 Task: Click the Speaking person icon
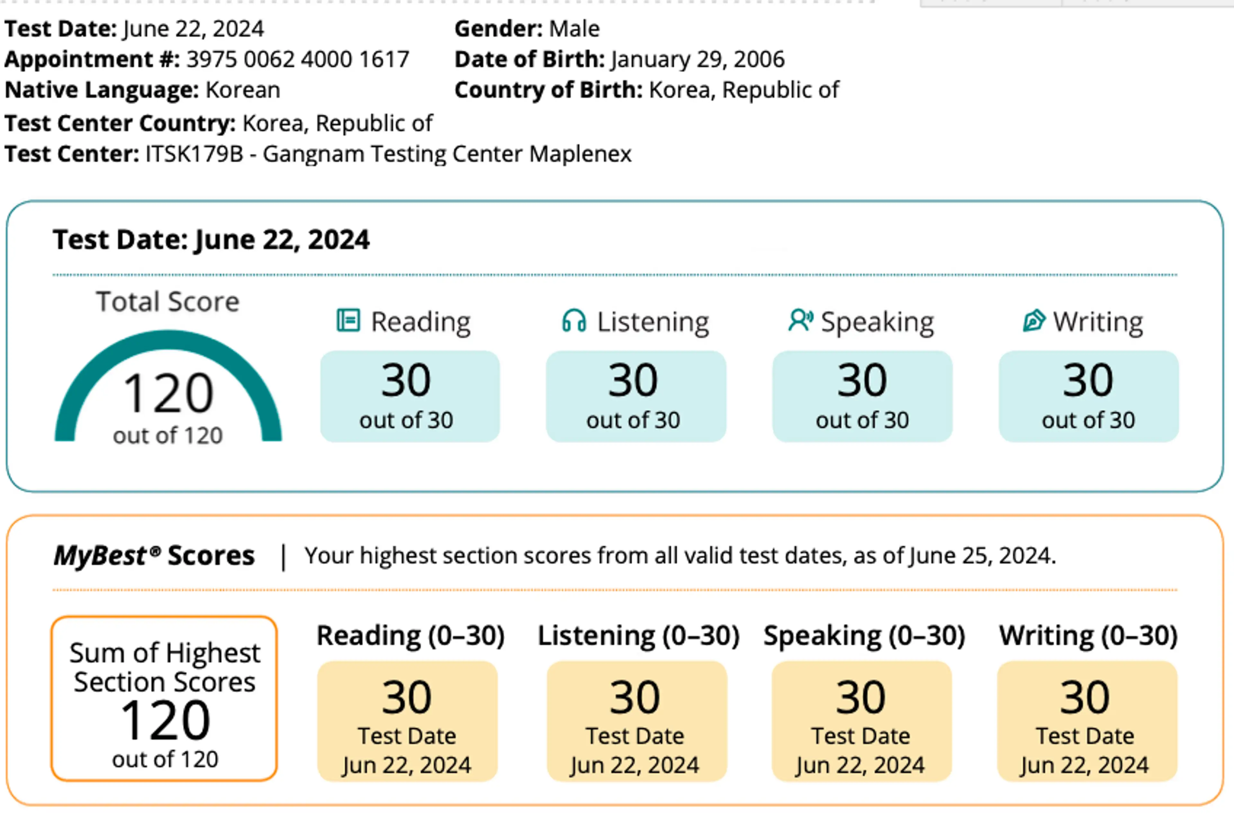point(800,320)
